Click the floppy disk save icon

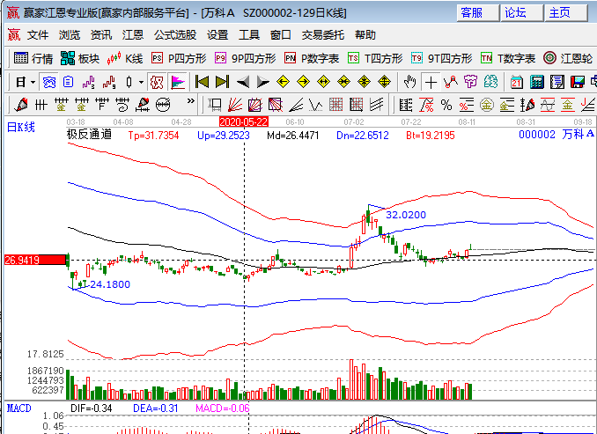(578, 82)
